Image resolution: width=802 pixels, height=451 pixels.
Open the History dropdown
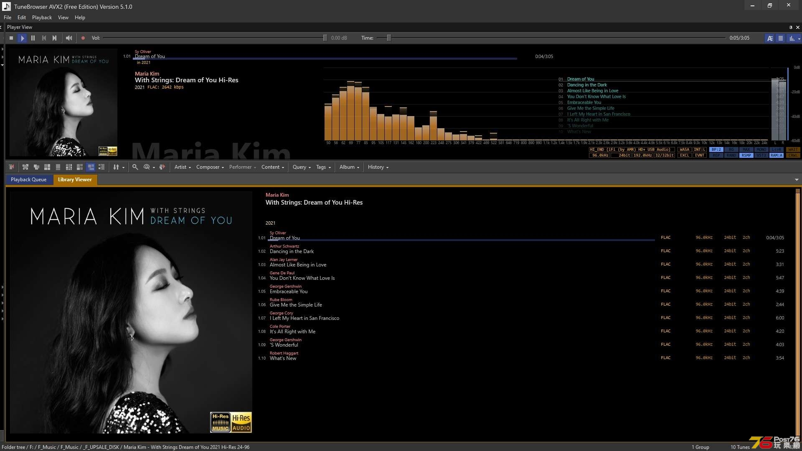point(378,167)
